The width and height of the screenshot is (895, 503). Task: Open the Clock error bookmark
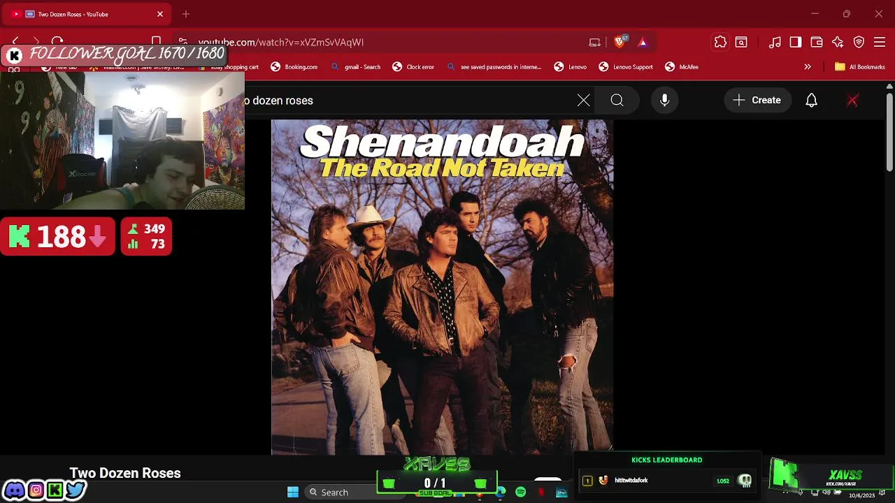(413, 67)
